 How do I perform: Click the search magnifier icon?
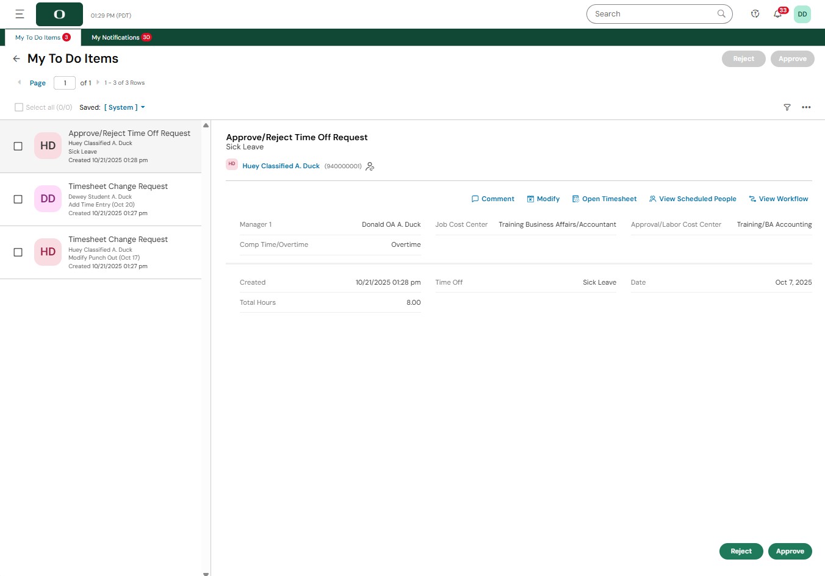pos(721,13)
